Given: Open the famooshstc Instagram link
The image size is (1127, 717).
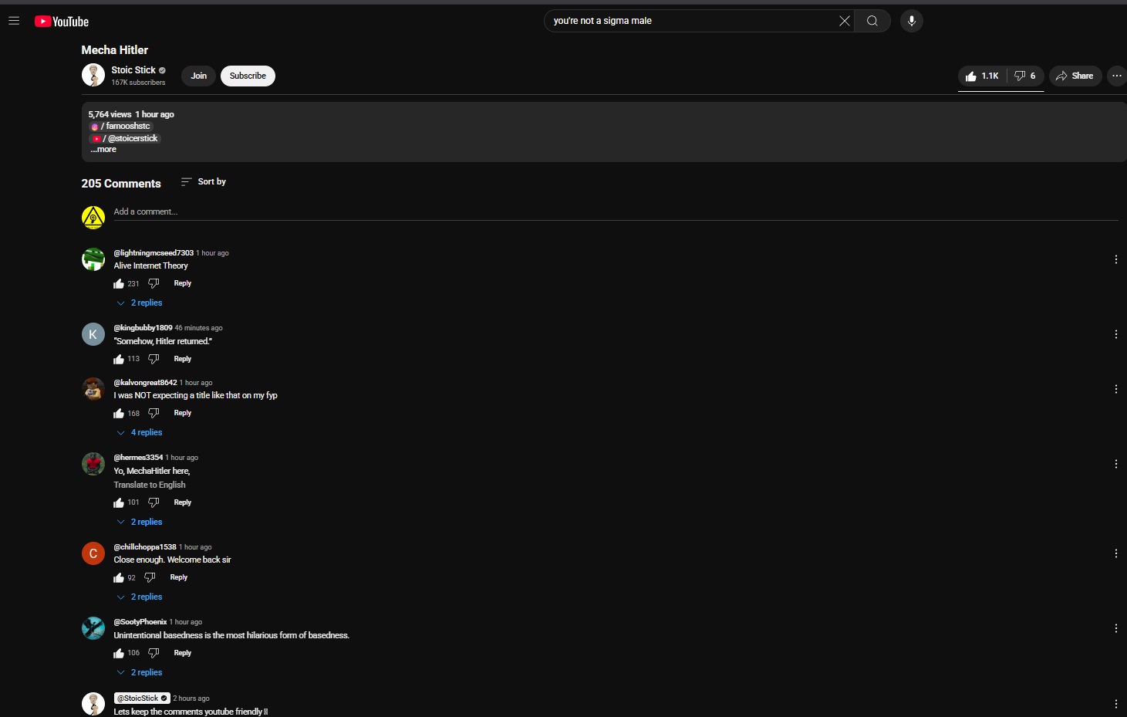Looking at the screenshot, I should coord(123,126).
